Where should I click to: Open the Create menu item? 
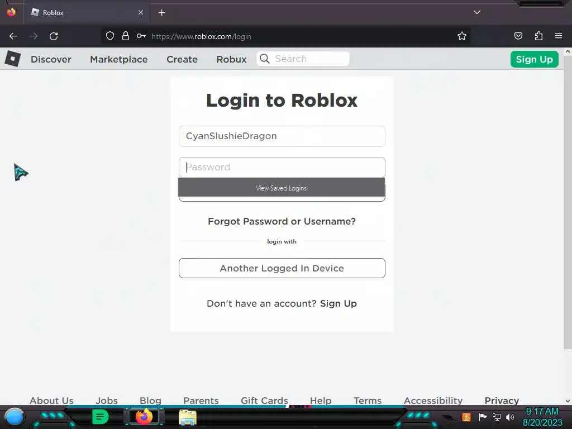pos(182,59)
